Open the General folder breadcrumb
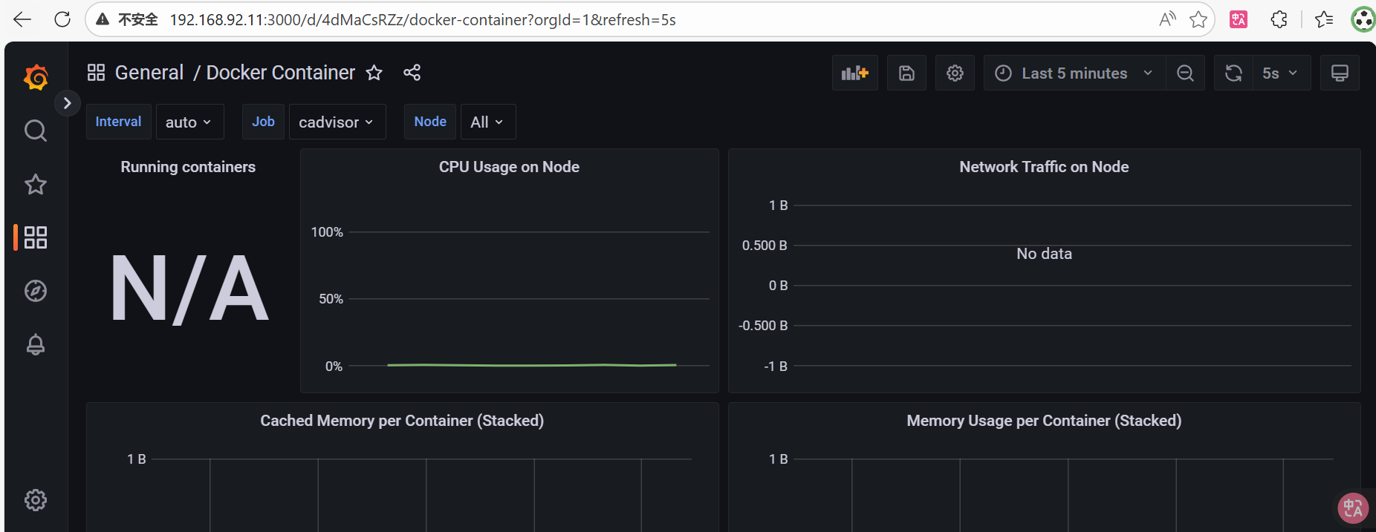Image resolution: width=1376 pixels, height=532 pixels. click(x=149, y=73)
